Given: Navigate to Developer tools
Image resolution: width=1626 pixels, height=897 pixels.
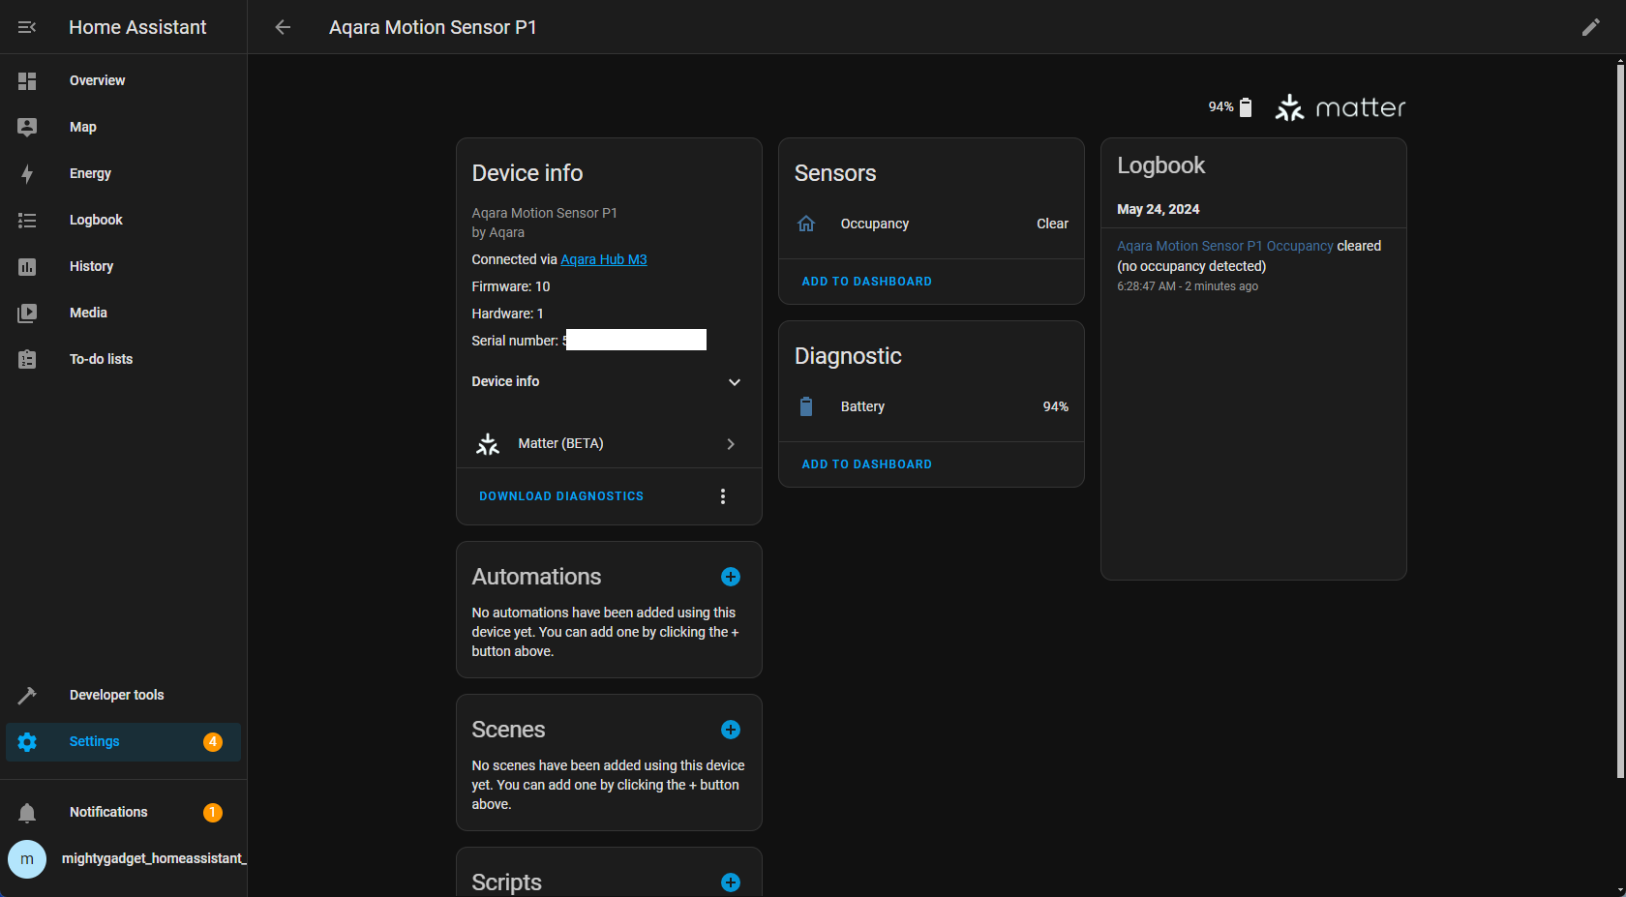Looking at the screenshot, I should pos(116,695).
